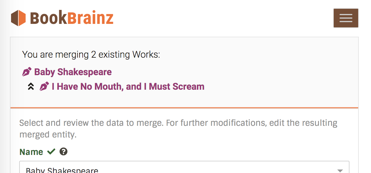Open the Baby Shakespeare work link

tap(73, 72)
